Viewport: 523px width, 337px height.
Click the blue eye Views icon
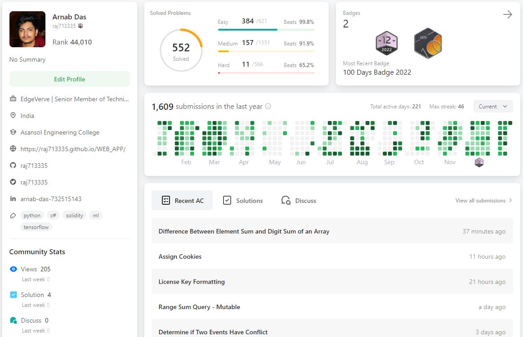(13, 269)
